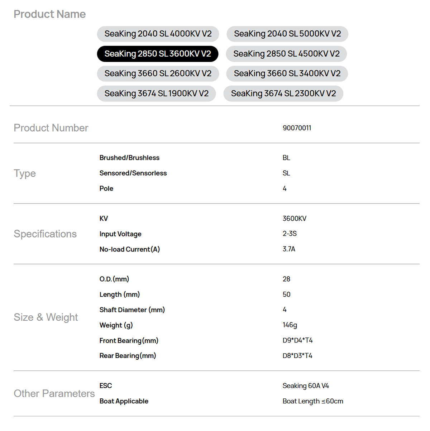The image size is (430, 431).
Task: Click the KV value 3600KV
Action: [294, 219]
